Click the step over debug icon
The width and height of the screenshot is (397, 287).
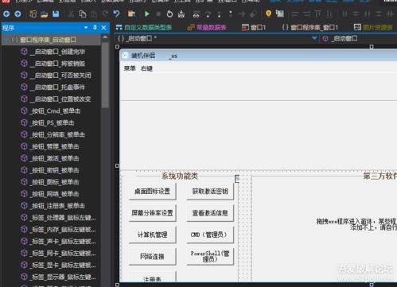208,14
